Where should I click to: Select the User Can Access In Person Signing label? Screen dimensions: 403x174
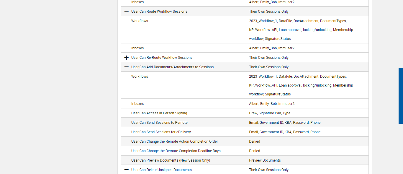click(x=159, y=113)
